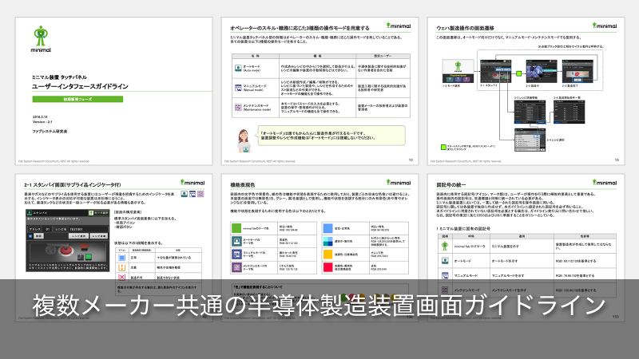639x359 pixels.
Task: Open the 2-1 スタンバイ画面 slide
Action: click(114, 247)
